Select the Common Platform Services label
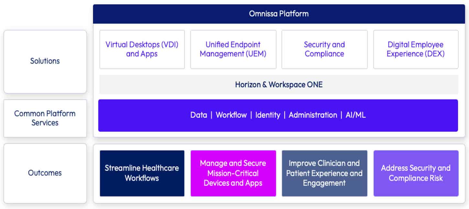This screenshot has width=469, height=209. (x=45, y=118)
